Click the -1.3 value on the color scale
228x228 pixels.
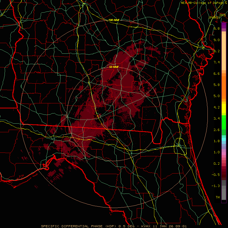point(216,186)
